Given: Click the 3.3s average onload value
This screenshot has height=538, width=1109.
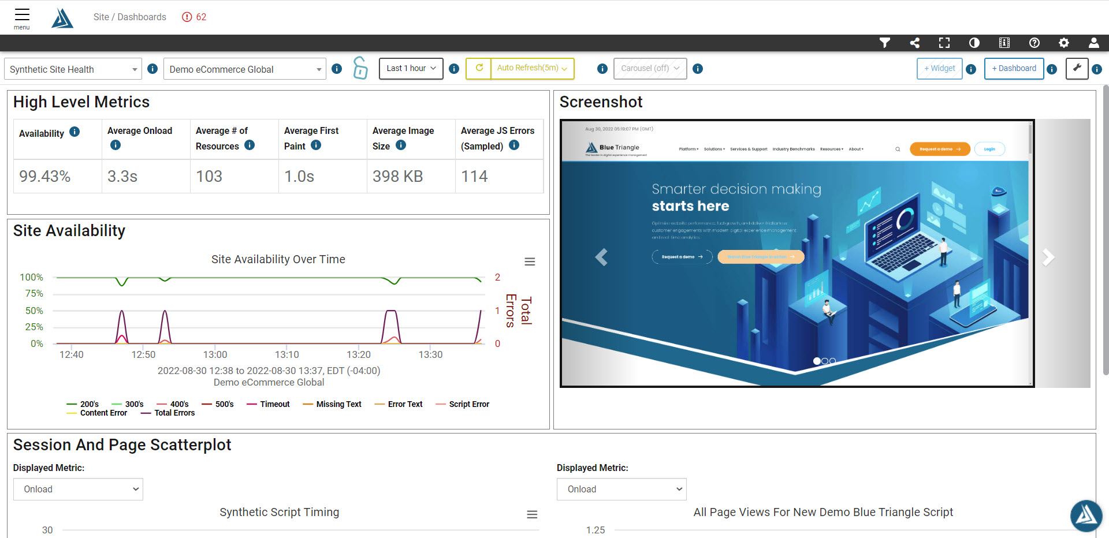Looking at the screenshot, I should [x=122, y=176].
